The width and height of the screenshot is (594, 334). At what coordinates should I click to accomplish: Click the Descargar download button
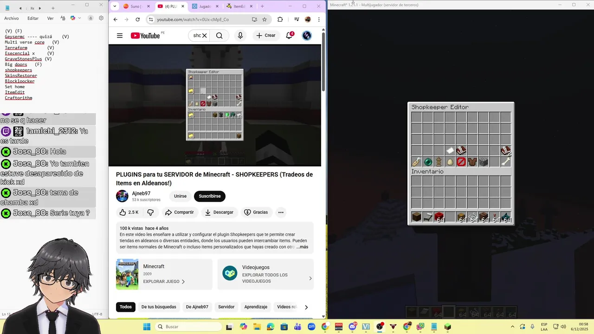pyautogui.click(x=219, y=212)
